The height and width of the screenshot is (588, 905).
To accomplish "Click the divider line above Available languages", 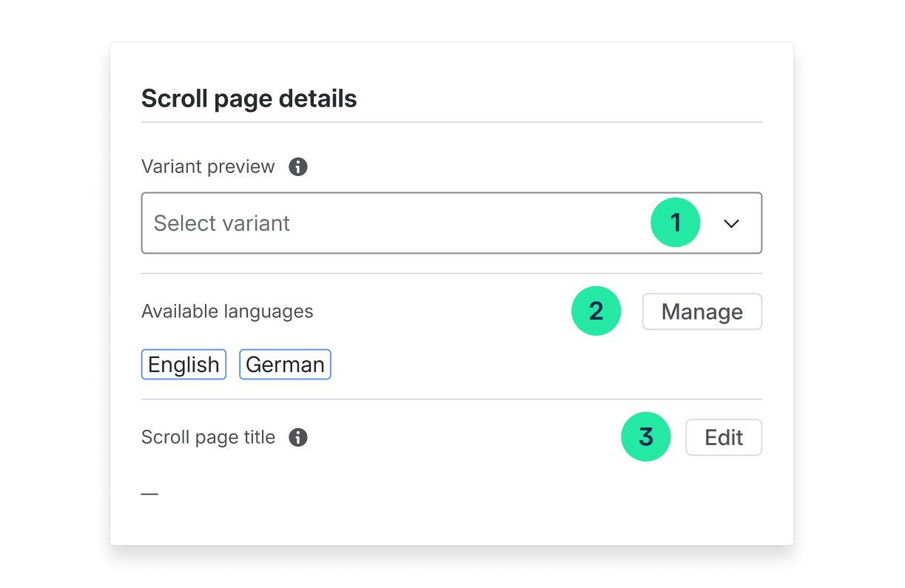I will click(x=451, y=274).
